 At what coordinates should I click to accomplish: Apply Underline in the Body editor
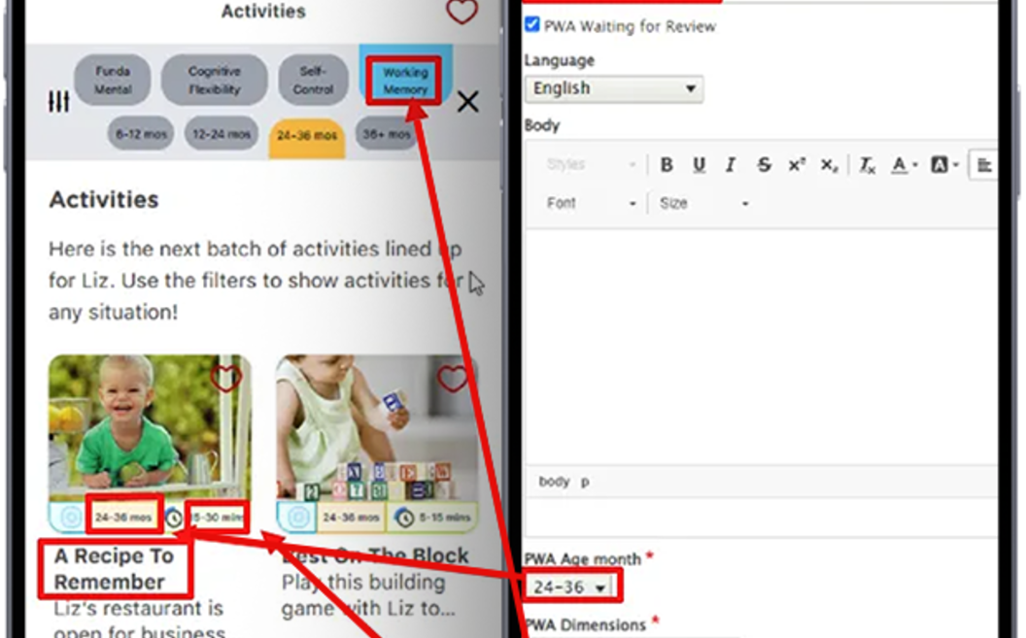(699, 165)
